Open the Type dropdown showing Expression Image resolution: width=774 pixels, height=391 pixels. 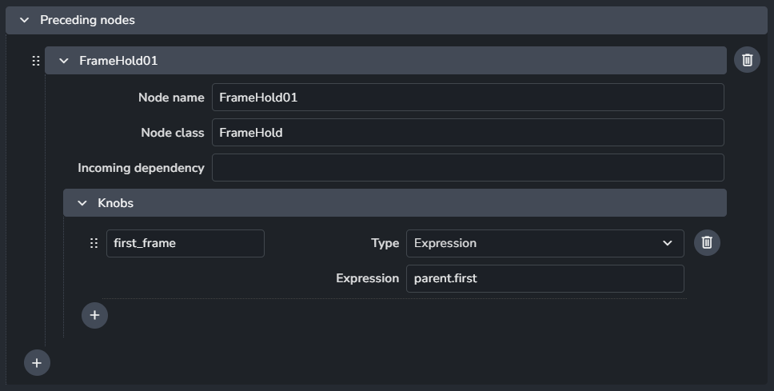(545, 243)
